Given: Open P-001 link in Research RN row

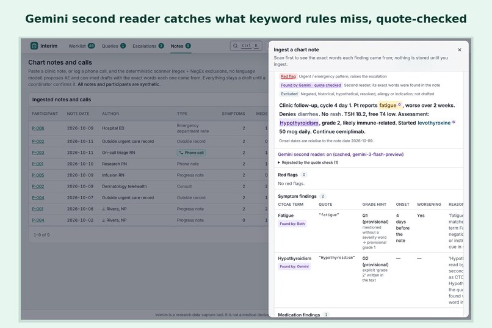Looking at the screenshot, I should [38, 164].
